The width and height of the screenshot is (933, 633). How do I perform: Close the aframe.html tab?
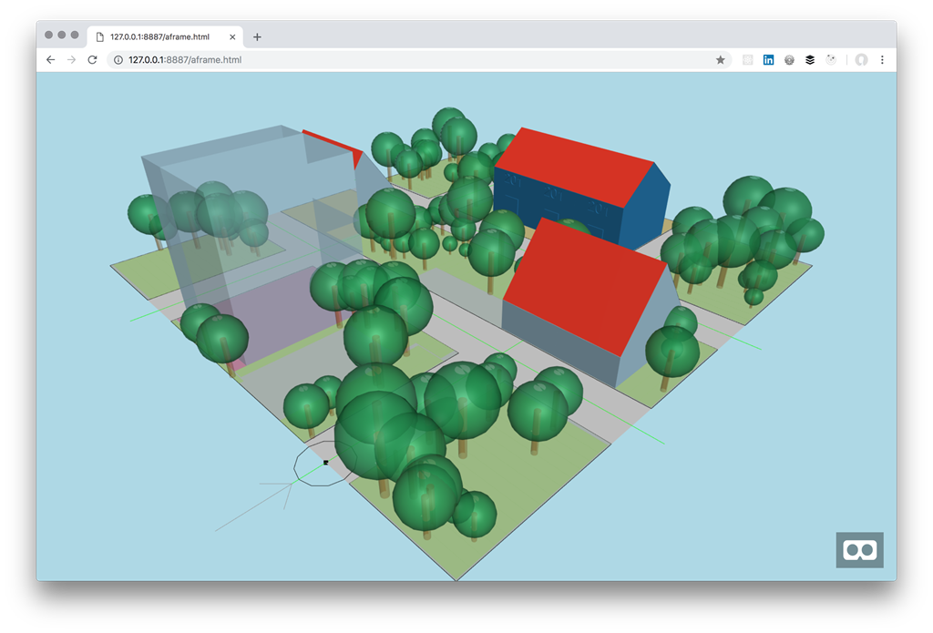[x=232, y=37]
